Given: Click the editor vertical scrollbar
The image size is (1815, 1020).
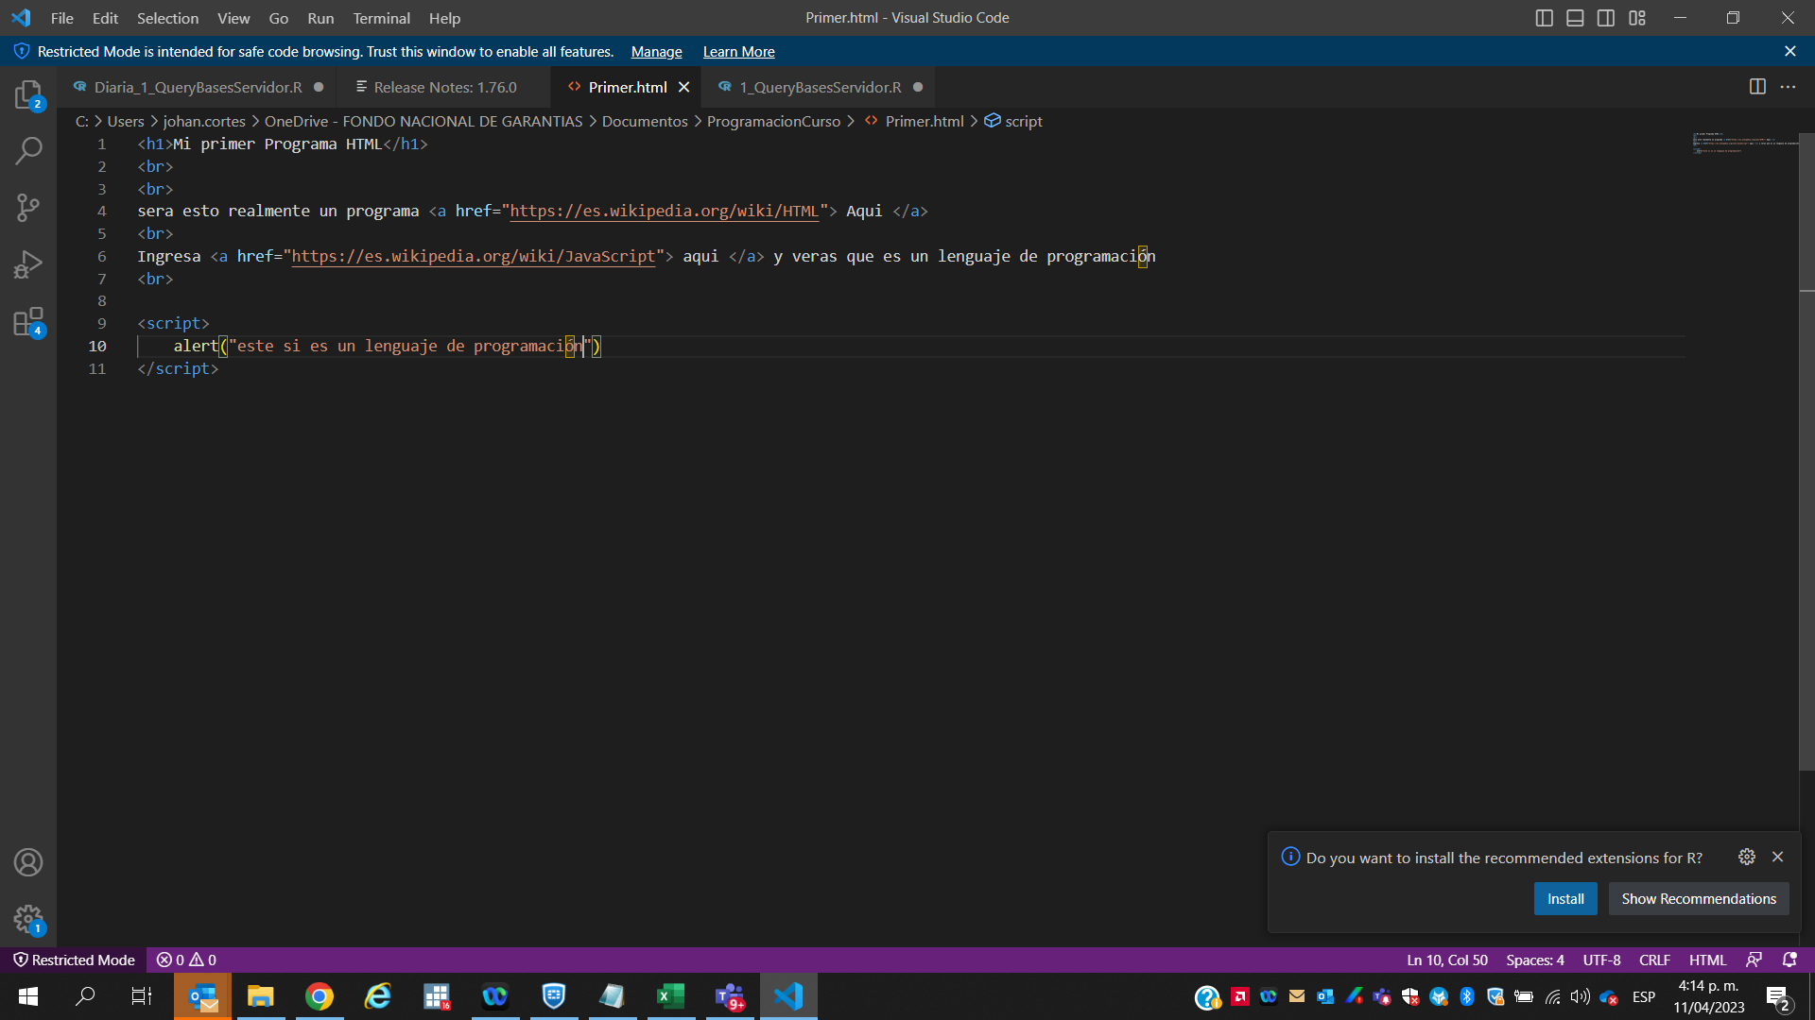Looking at the screenshot, I should 1806,453.
